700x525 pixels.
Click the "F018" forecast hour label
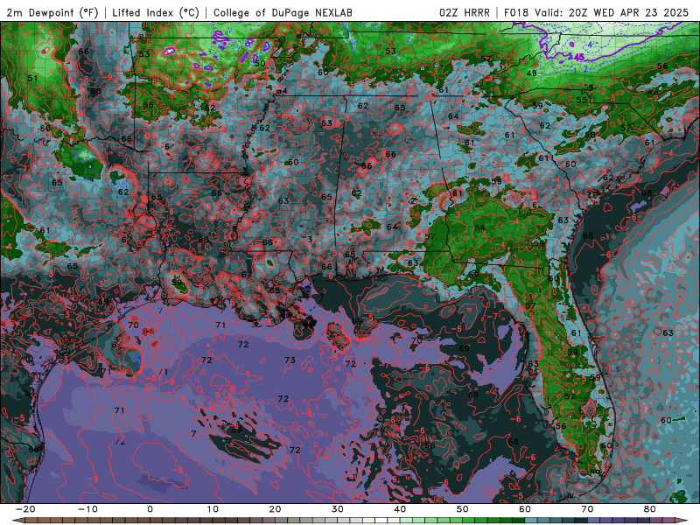[518, 13]
